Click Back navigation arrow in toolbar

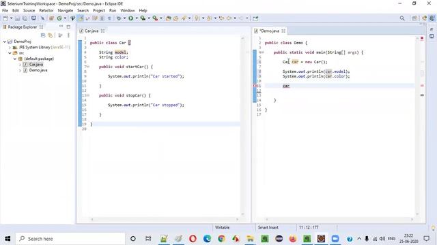coord(229,18)
